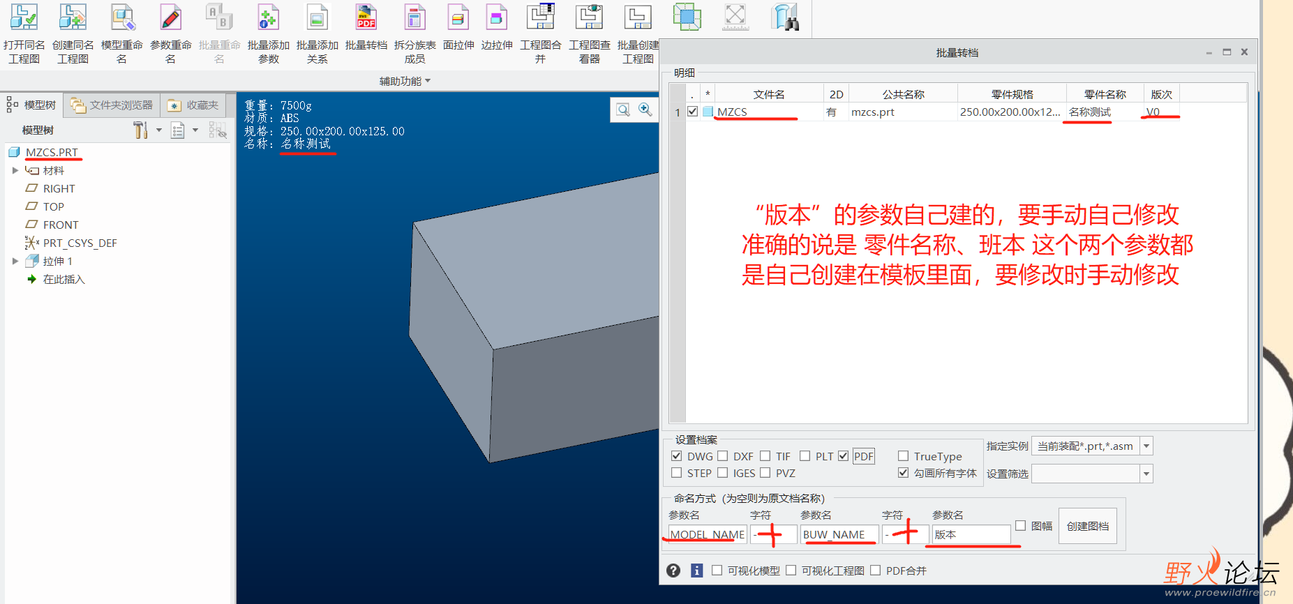Image resolution: width=1293 pixels, height=604 pixels.
Task: Select the PRT_CSYS_DEF tree item
Action: coord(80,243)
